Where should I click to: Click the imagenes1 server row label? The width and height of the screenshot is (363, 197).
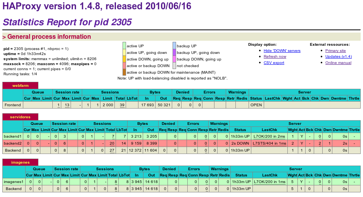pos(14,182)
